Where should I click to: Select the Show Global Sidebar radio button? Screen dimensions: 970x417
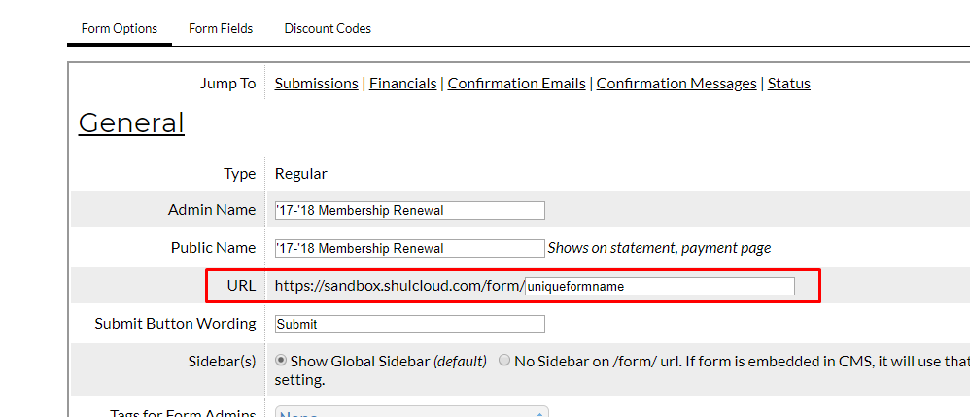tap(282, 361)
